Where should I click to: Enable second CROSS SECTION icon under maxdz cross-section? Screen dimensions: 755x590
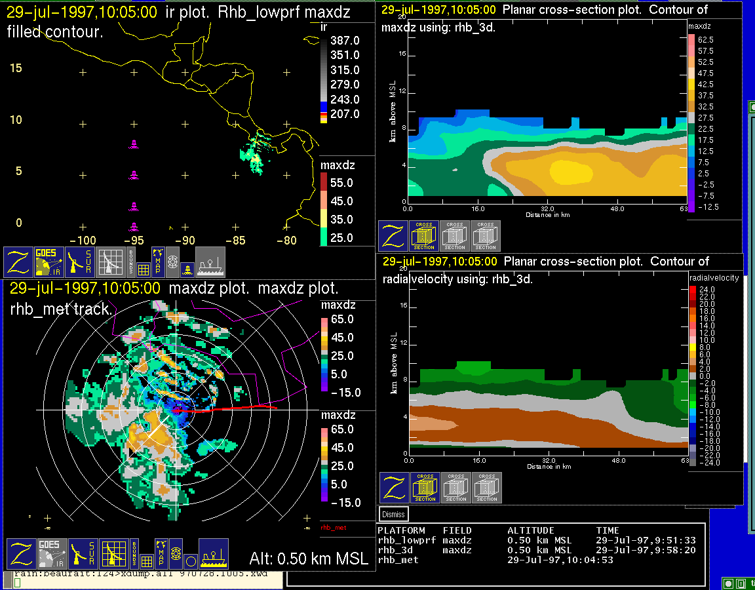click(x=455, y=235)
